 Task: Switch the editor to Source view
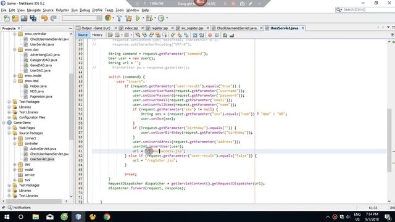tap(83, 35)
